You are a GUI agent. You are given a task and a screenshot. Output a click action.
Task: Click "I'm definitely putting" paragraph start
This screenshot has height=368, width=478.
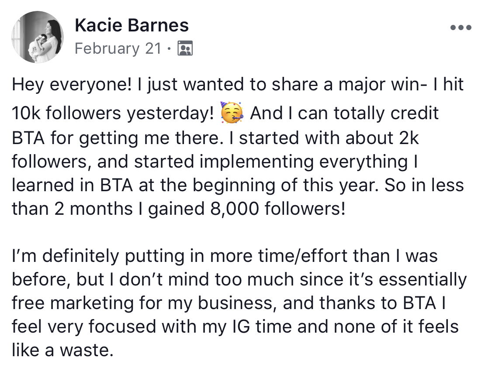pos(98,255)
